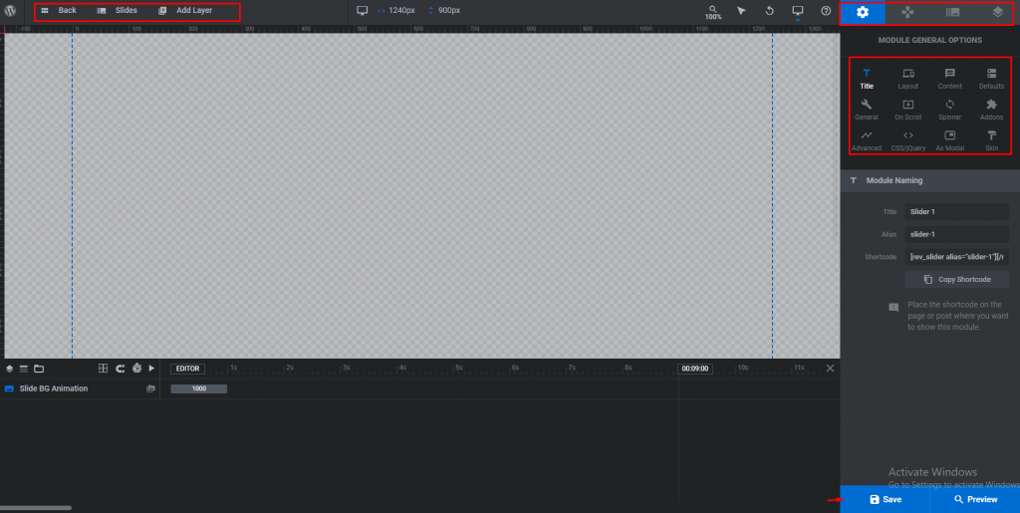This screenshot has height=513, width=1020.
Task: Toggle the timeline magnet snapping icon
Action: pyautogui.click(x=121, y=368)
